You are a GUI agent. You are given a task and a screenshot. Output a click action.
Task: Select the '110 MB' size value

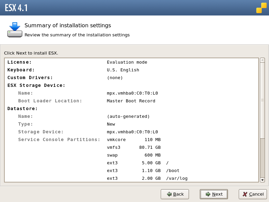[x=153, y=140]
